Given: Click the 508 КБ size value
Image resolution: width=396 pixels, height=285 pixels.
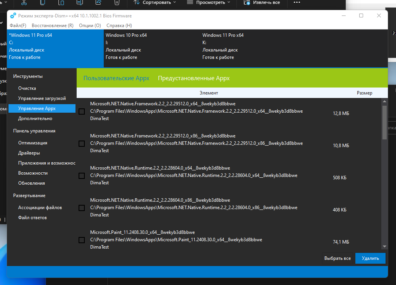Looking at the screenshot, I should [x=339, y=178].
